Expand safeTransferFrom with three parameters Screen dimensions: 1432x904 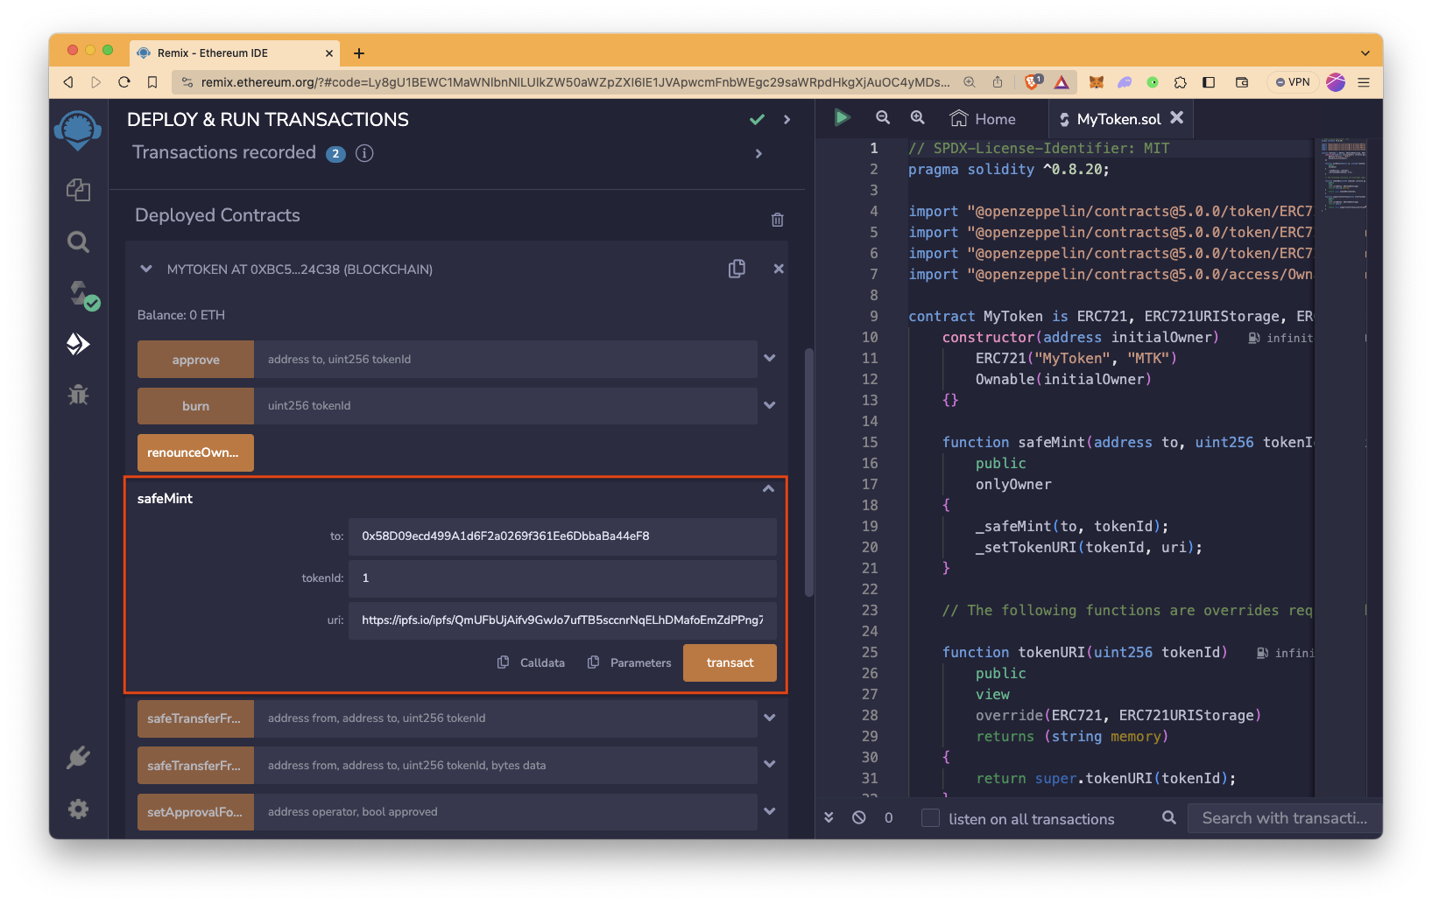pos(770,718)
